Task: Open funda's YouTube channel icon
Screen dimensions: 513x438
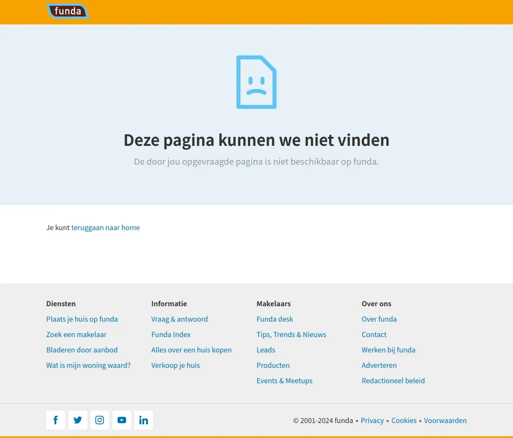Action: (122, 420)
